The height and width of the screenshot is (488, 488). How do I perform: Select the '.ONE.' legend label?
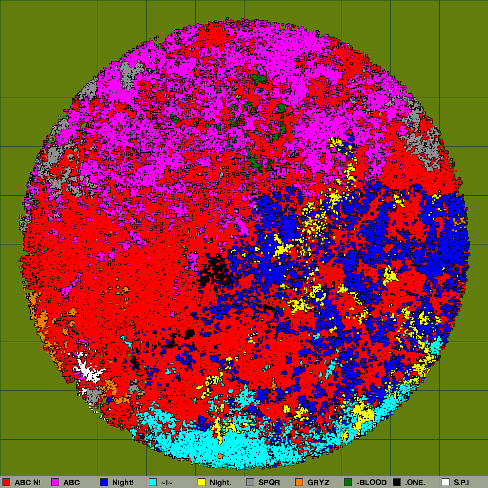415,483
